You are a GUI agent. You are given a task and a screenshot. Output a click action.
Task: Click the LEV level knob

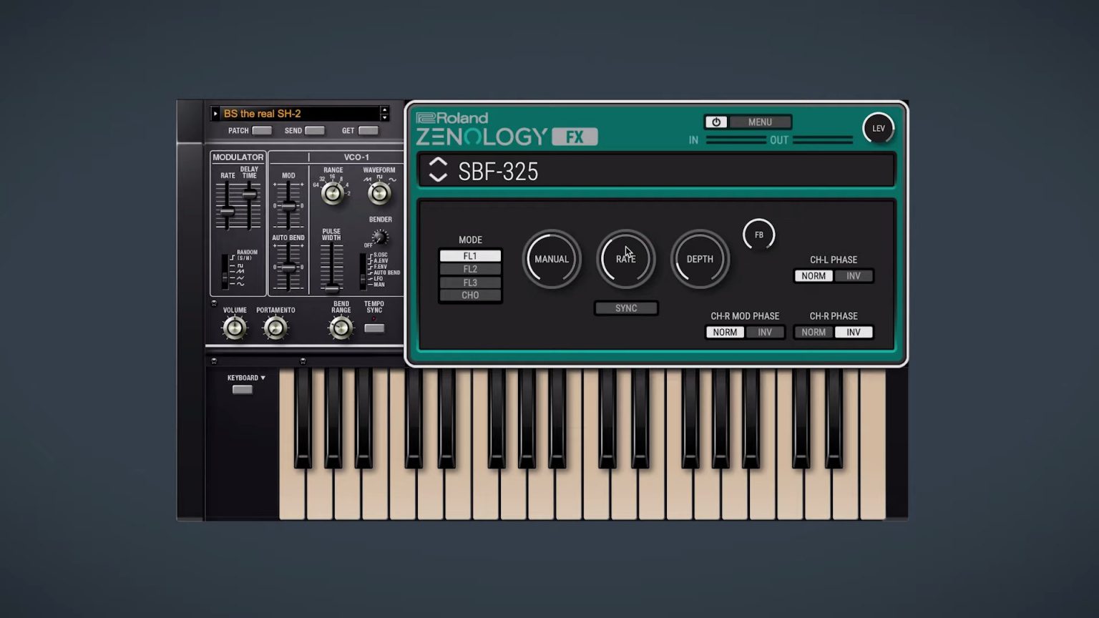coord(878,128)
